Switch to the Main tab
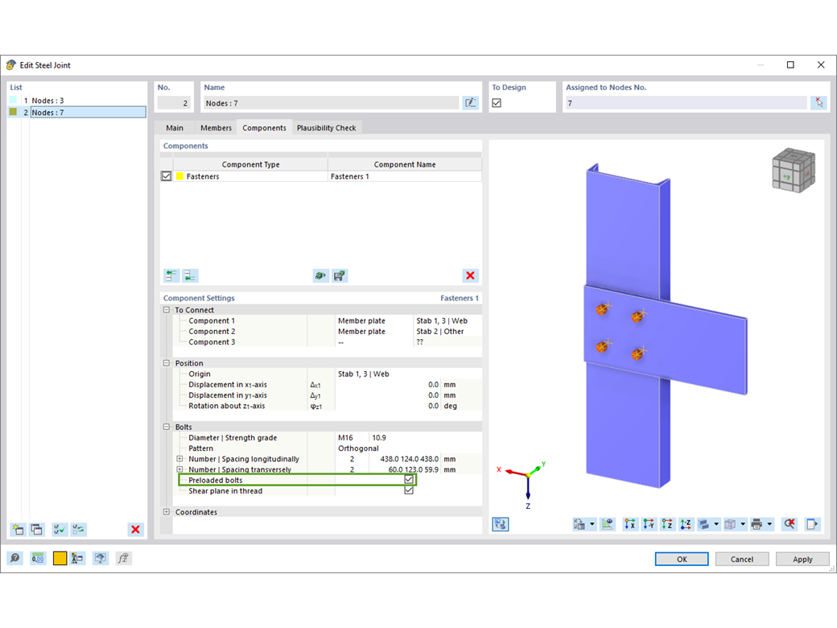 point(175,128)
